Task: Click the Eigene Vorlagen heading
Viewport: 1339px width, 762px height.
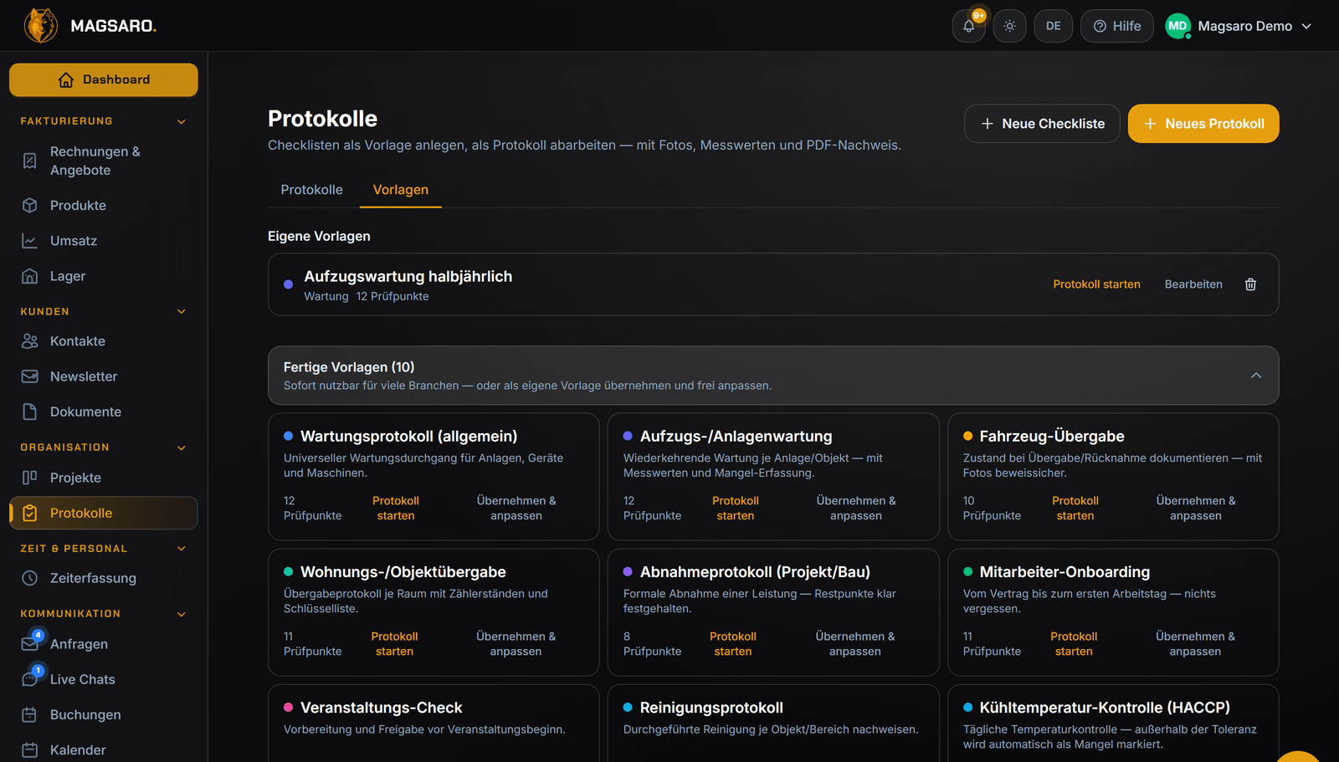Action: point(319,237)
